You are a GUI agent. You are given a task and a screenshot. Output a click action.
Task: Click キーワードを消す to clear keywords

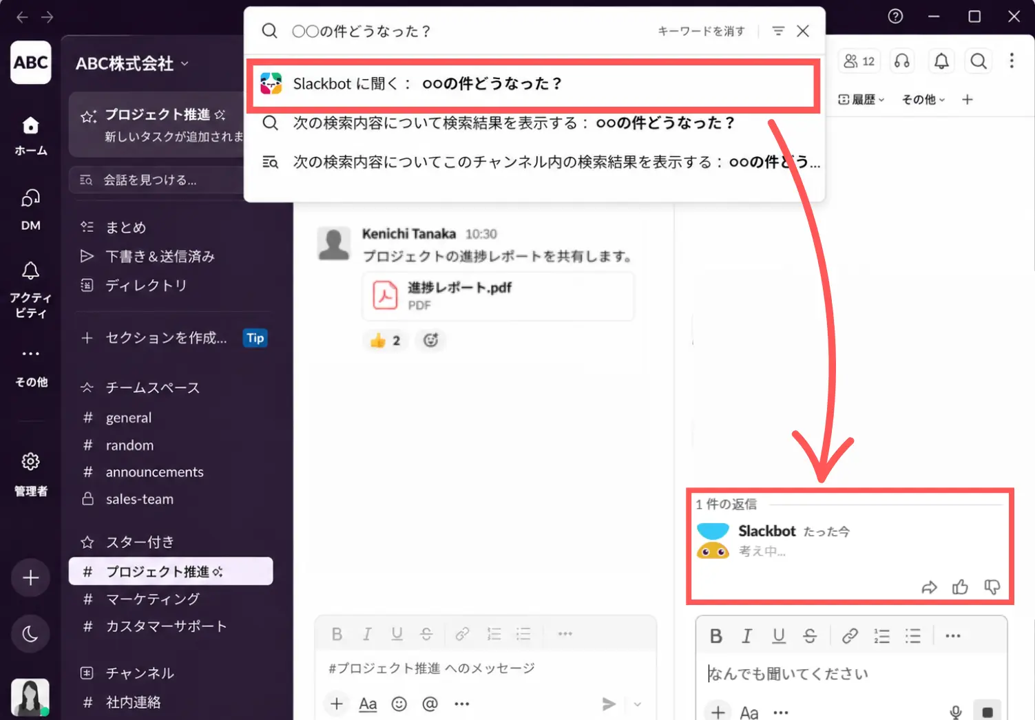701,31
